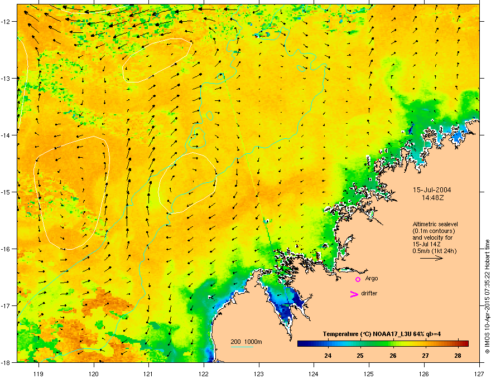The image size is (491, 379).
Task: Click the color bar '27' tick label
Action: pos(425,356)
